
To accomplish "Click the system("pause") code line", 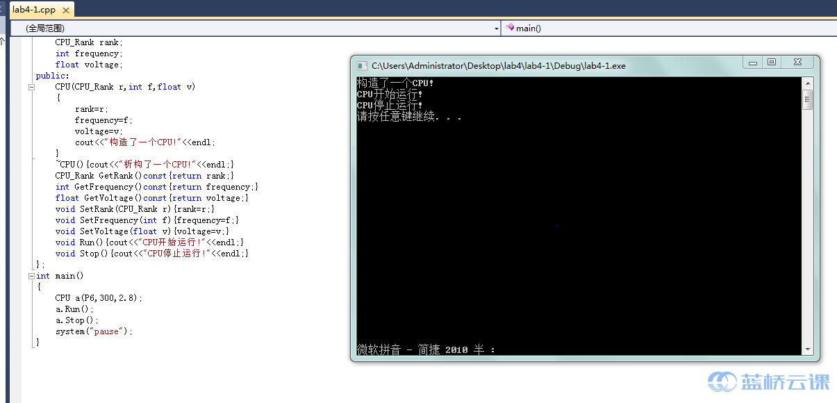I will (x=94, y=331).
